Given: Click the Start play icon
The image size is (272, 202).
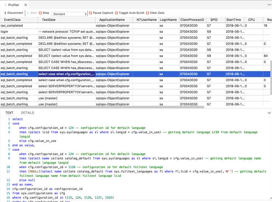Looking at the screenshot, I should (28, 13).
